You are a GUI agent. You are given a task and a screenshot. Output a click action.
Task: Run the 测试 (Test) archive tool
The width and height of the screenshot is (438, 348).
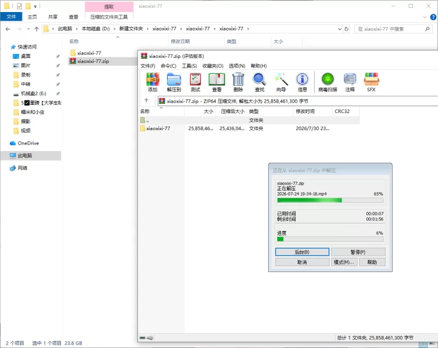(195, 82)
